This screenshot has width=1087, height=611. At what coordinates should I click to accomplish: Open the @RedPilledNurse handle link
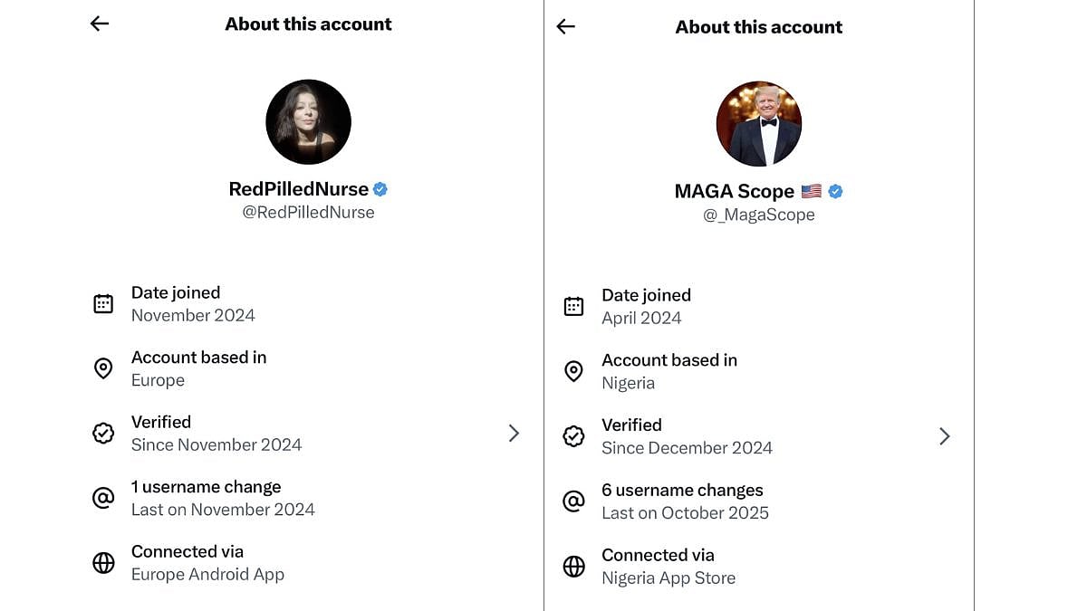coord(308,212)
